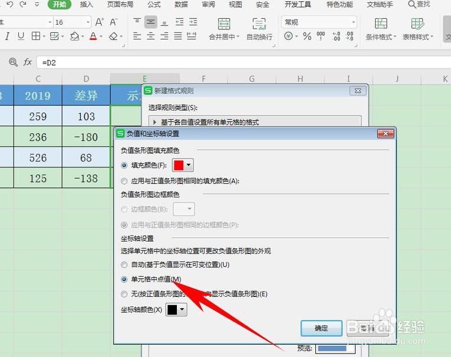This screenshot has width=451, height=357.
Task: Click the decrease indent icon
Action: pyautogui.click(x=179, y=22)
